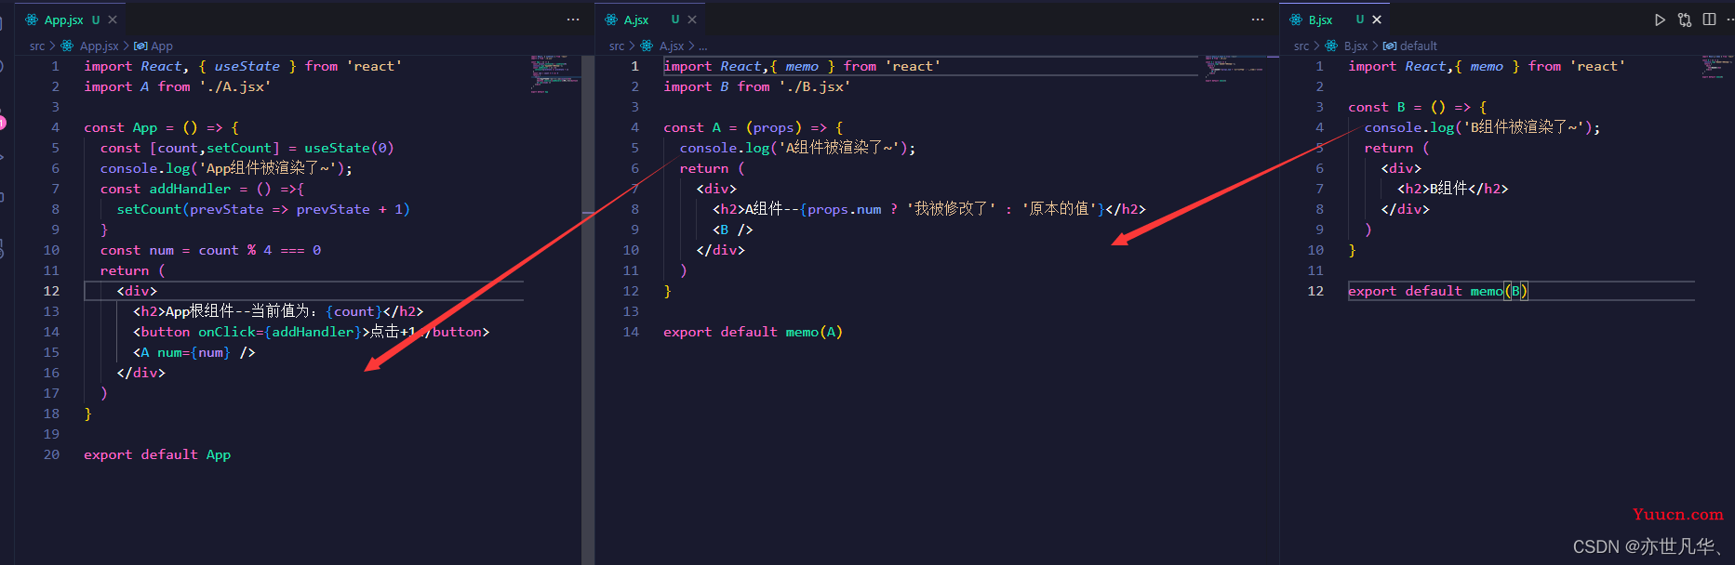This screenshot has width=1735, height=565.
Task: Expand the ellipsis breadcrumb in A.jsx
Action: 703,46
